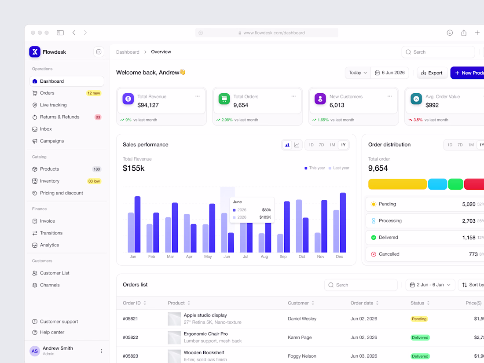Click the yellow Pending distribution bar segment
Image resolution: width=484 pixels, height=363 pixels.
click(x=398, y=184)
